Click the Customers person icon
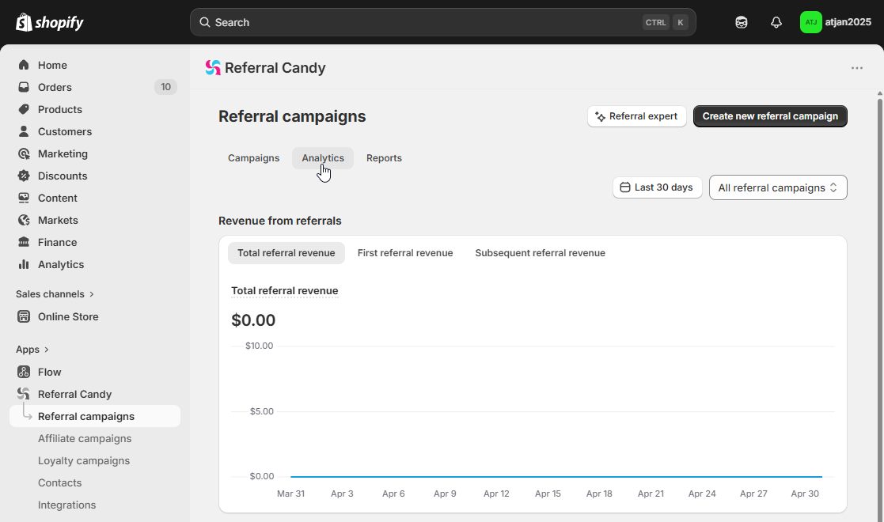Viewport: 884px width, 522px height. [24, 131]
